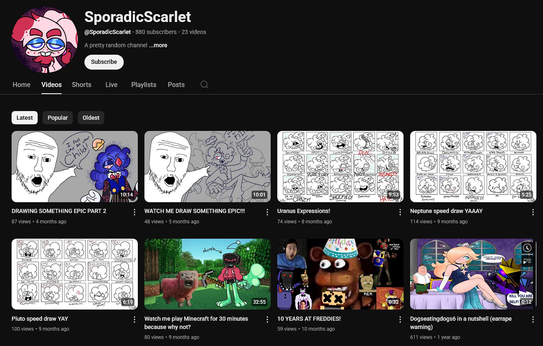Viewport: 543px width, 346px height.
Task: Switch to the Home tab
Action: tap(22, 85)
